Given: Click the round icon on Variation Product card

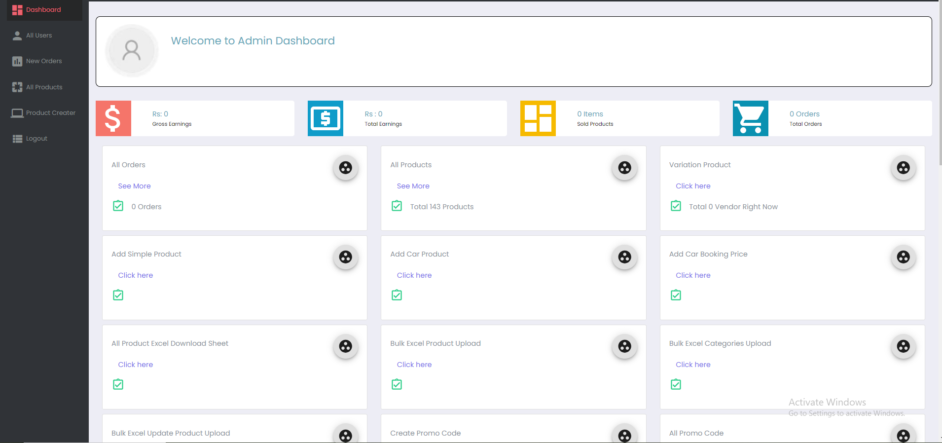Looking at the screenshot, I should point(903,168).
